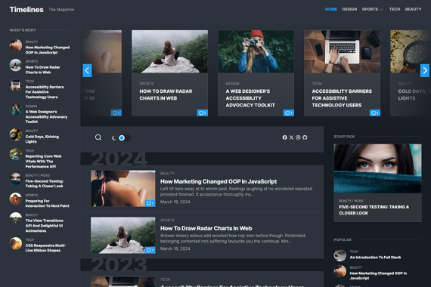This screenshot has height=287, width=431.
Task: Open sidebar article How Marketing Changed OOP
Action: coord(48,50)
